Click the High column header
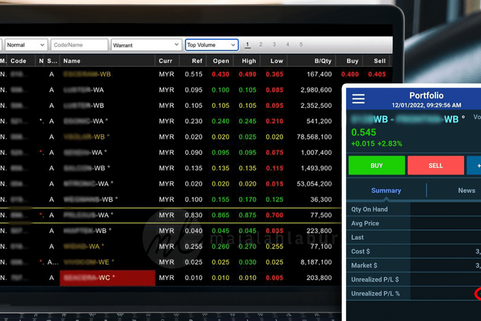 249,61
